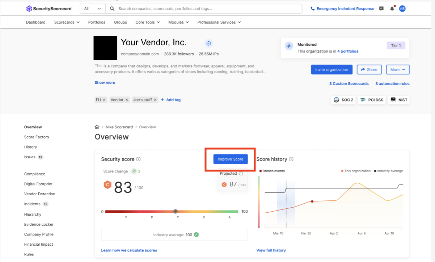
Task: Click the SecurityScorecard logo
Action: coord(49,9)
